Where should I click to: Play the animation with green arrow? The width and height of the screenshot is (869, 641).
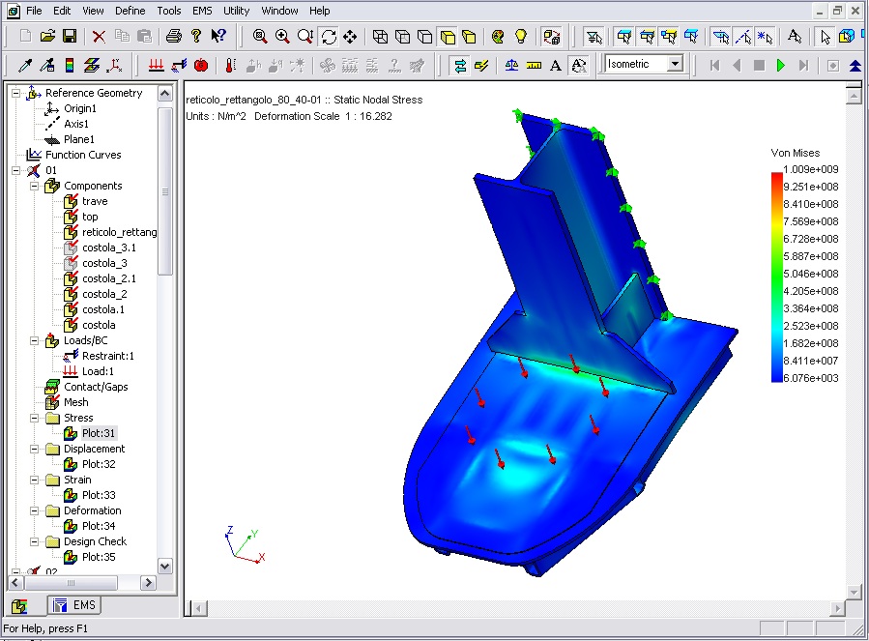tap(781, 66)
